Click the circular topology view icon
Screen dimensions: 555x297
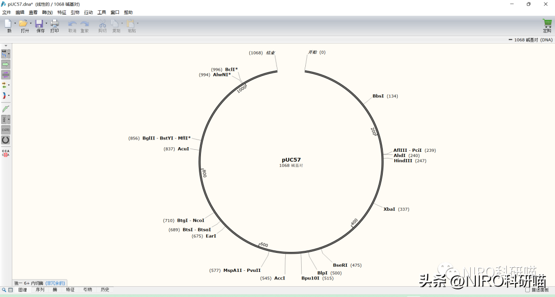[x=6, y=140]
